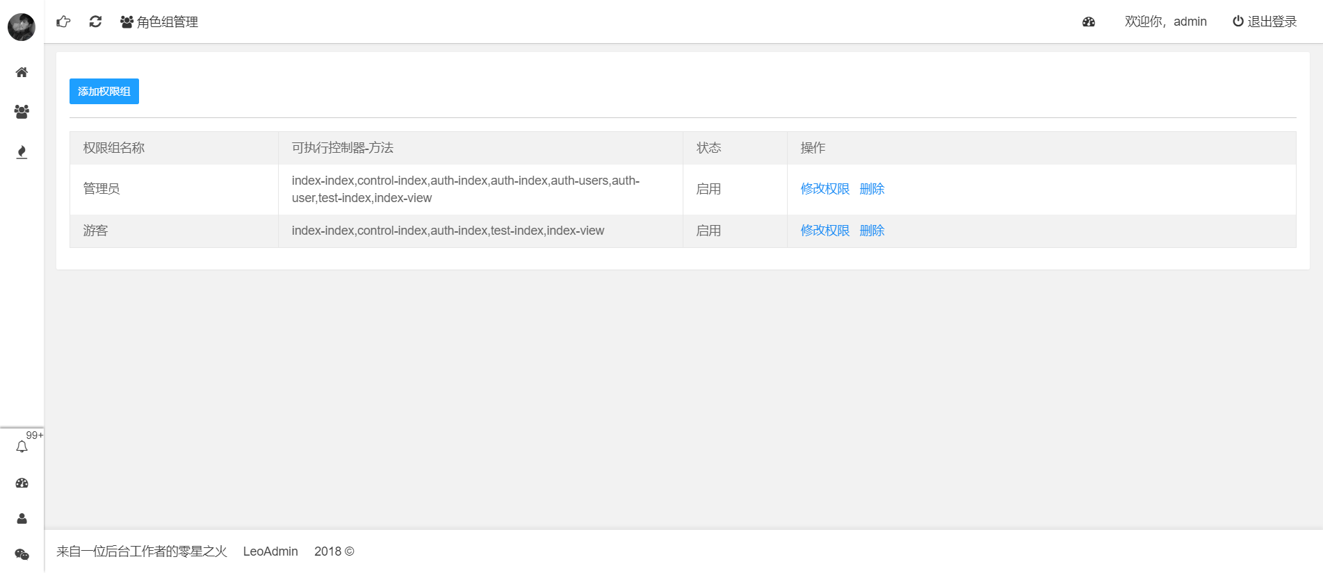The height and width of the screenshot is (573, 1323).
Task: Click the dashboard icon in the top right header
Action: click(x=1089, y=22)
